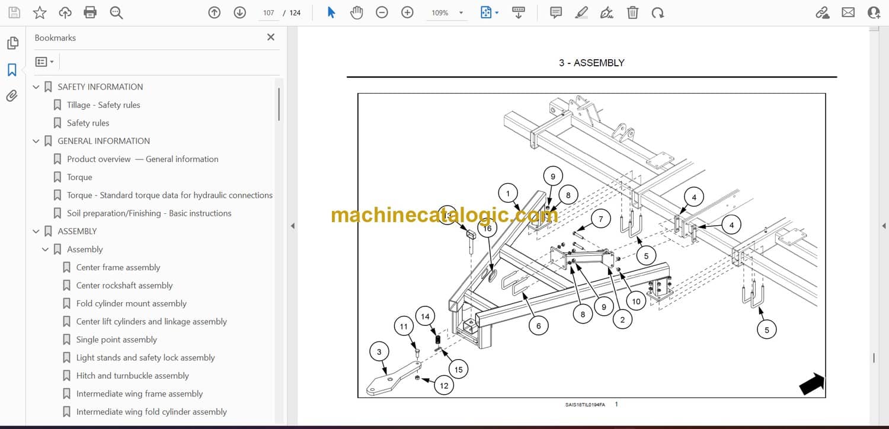
Task: Toggle the Bookmarks side panel
Action: (x=12, y=70)
